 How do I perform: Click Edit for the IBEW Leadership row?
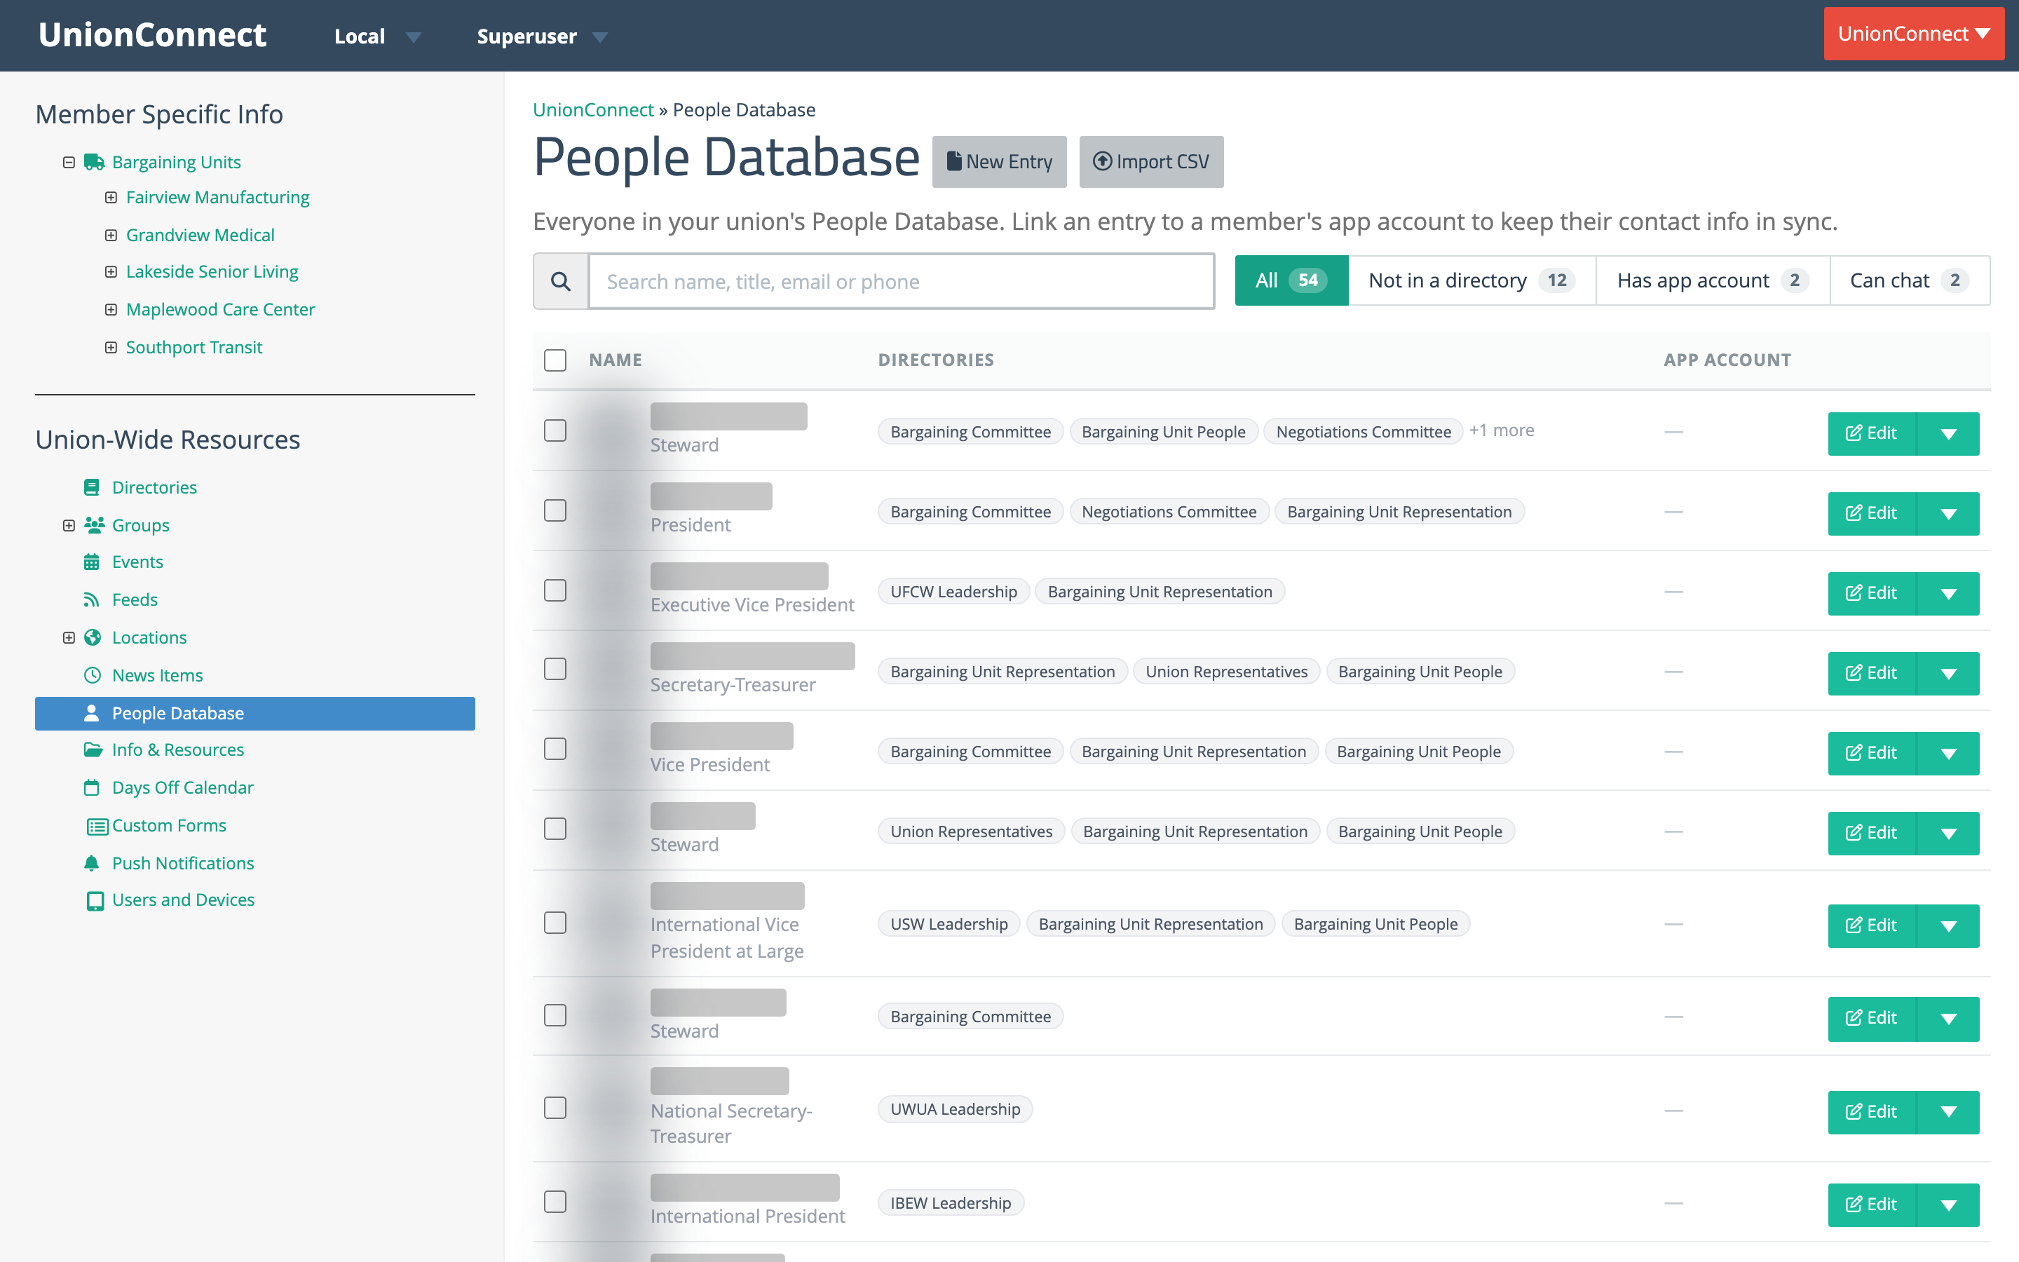pyautogui.click(x=1872, y=1205)
